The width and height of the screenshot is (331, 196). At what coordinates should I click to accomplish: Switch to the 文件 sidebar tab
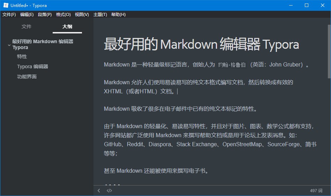point(27,26)
